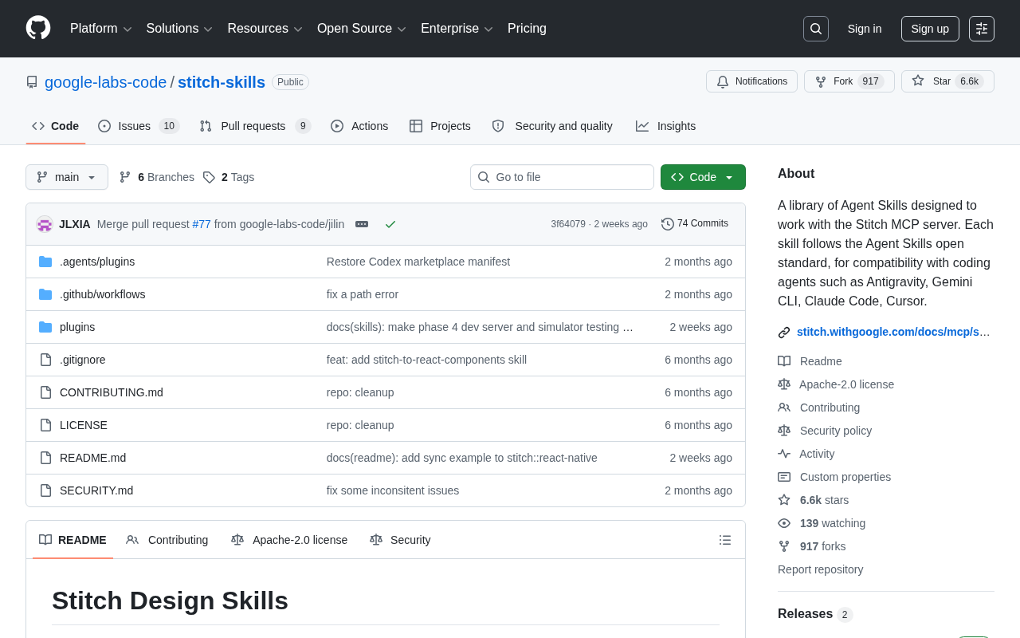Click the JLXIA avatar image
The width and height of the screenshot is (1020, 638).
45,224
